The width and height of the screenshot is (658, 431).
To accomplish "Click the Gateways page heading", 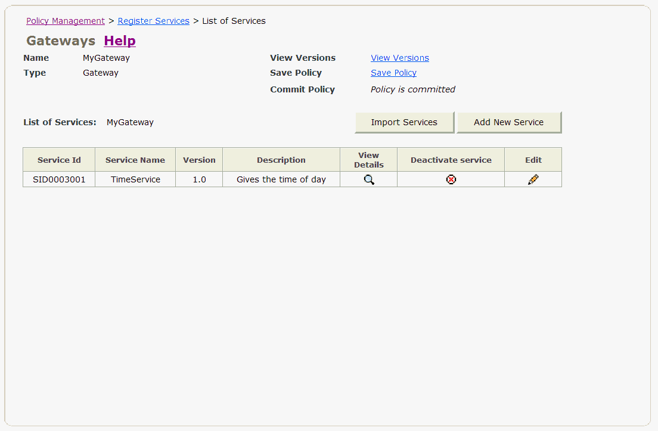I will tap(61, 41).
